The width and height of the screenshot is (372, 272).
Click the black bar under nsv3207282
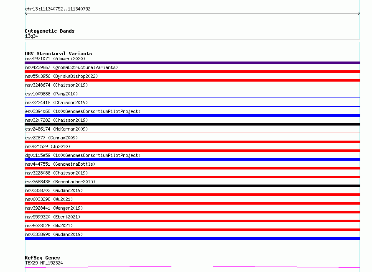[x=192, y=124]
